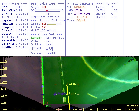This screenshot has height=111, width=139.
Task: Click the -1.00 horizontal axis tick
Action: [102, 110]
